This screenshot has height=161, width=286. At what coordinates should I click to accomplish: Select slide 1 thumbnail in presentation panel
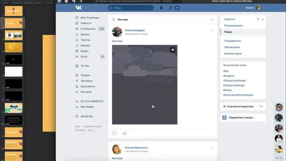(x=14, y=11)
